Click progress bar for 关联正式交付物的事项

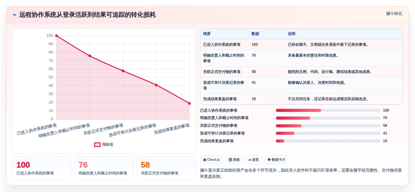pyautogui.click(x=328, y=126)
